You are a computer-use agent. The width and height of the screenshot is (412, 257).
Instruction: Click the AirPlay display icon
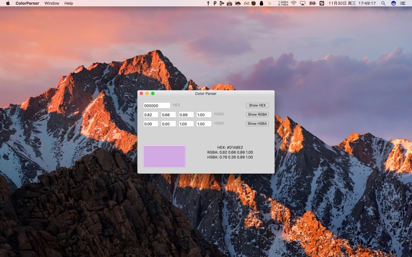pos(302,3)
